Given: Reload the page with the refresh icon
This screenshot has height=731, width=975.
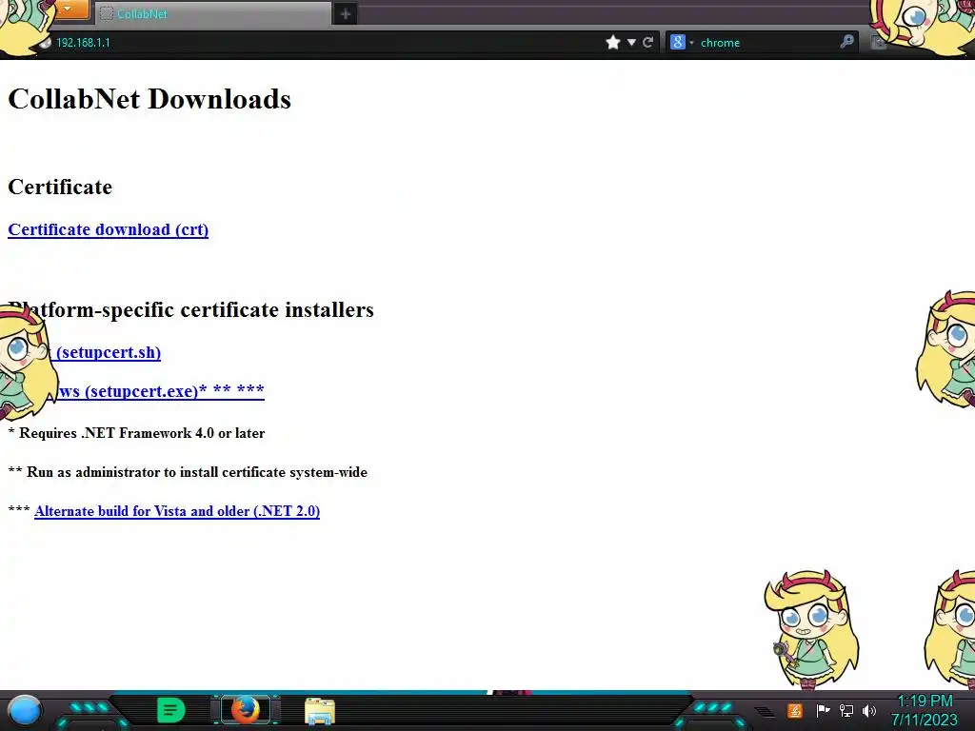Looking at the screenshot, I should point(647,42).
